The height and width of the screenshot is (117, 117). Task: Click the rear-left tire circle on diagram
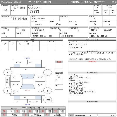coord(8,91)
